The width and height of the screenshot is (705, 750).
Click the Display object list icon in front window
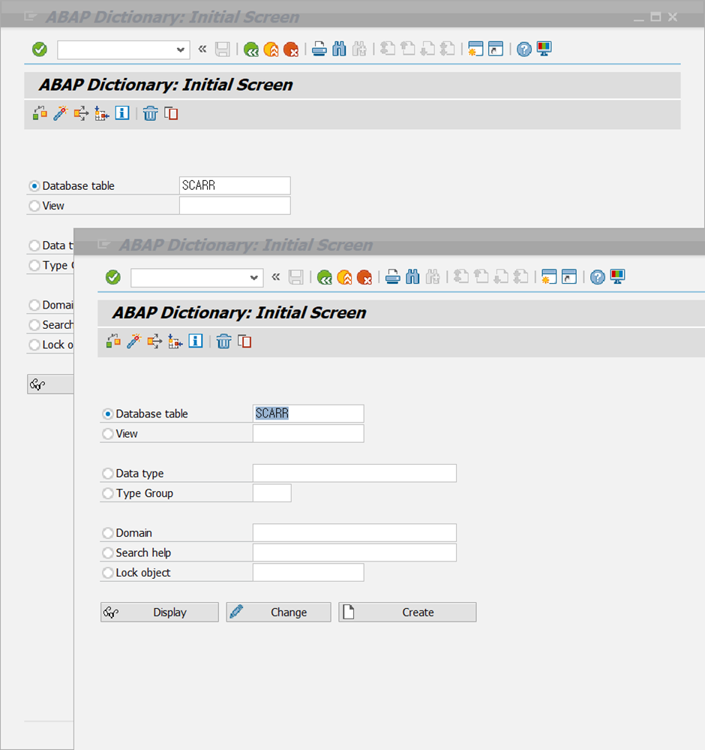[x=175, y=342]
